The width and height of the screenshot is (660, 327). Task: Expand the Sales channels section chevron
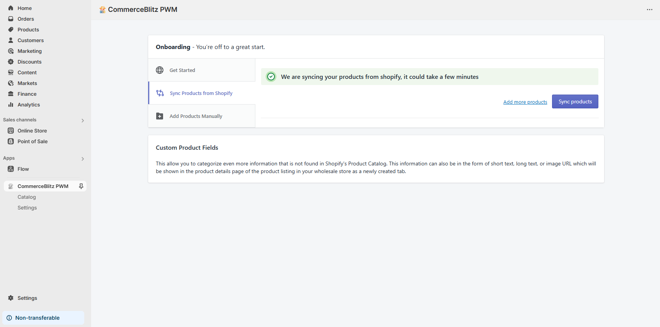pyautogui.click(x=83, y=121)
